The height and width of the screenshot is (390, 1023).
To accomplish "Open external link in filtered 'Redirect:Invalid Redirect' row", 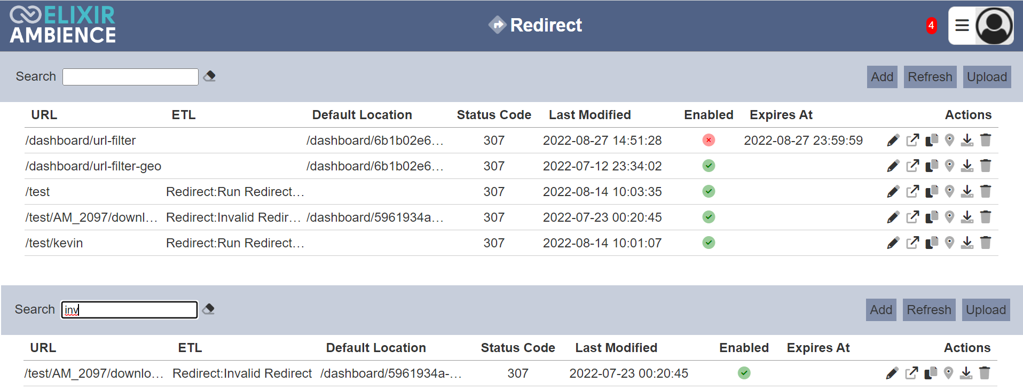I will coord(911,373).
